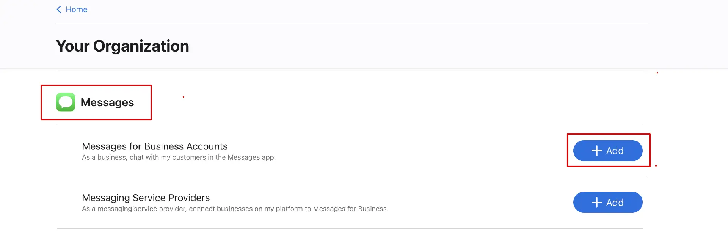
Task: Click plus icon on Business Accounts Add button
Action: [596, 151]
